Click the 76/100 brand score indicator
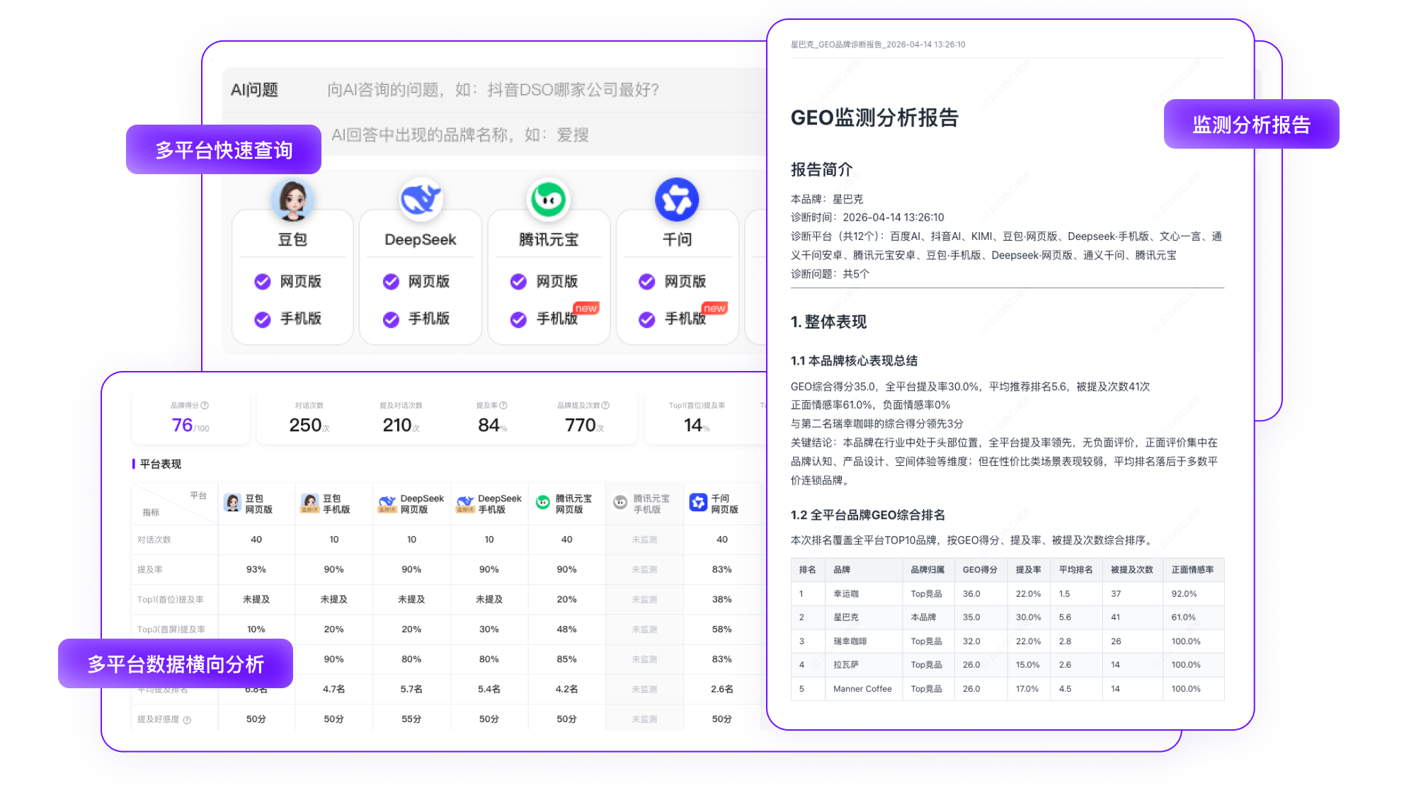Viewport: 1416px width, 793px height. [190, 425]
